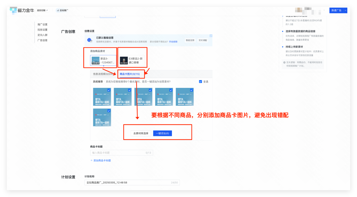Focus the 输入商品卡标题 input field

pyautogui.click(x=121, y=153)
